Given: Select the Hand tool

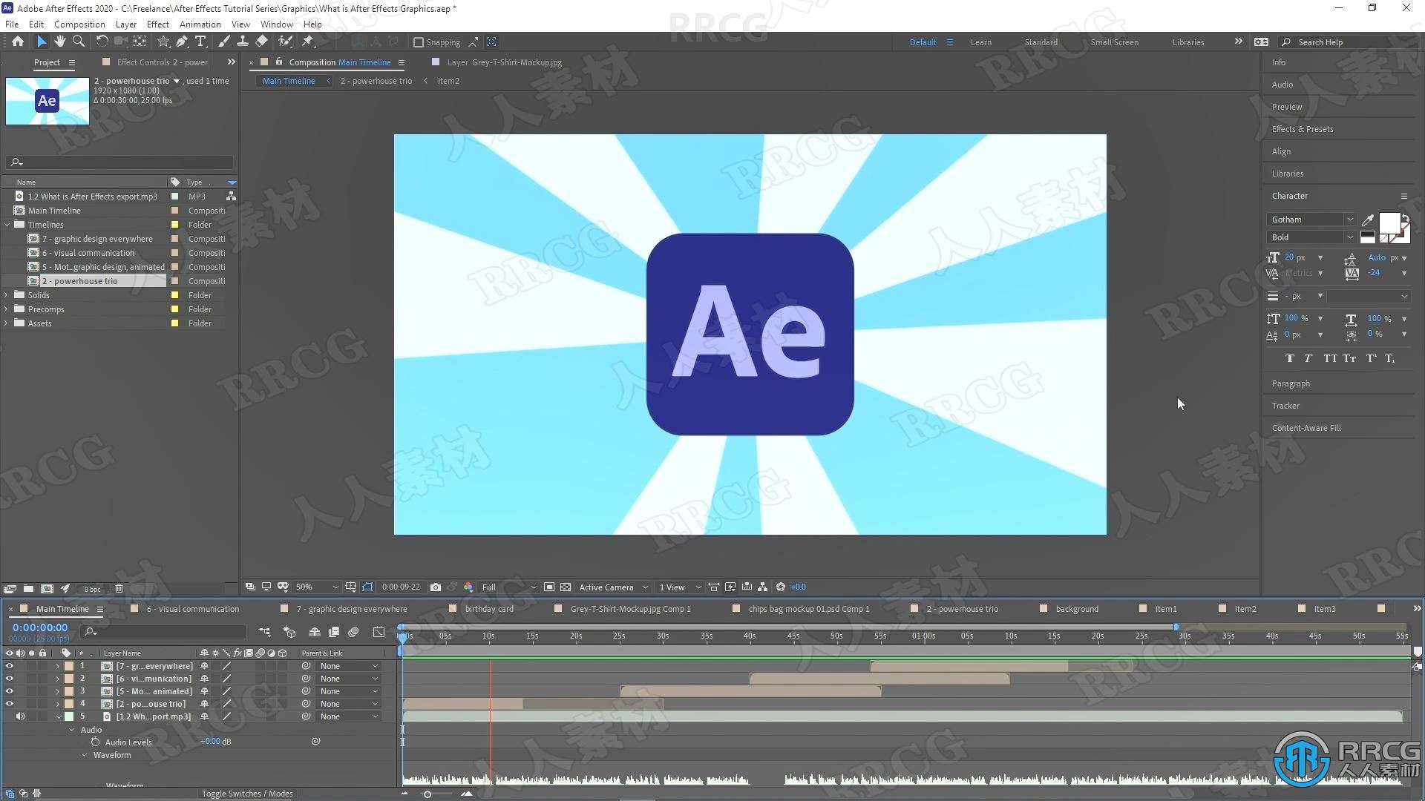Looking at the screenshot, I should tap(59, 42).
